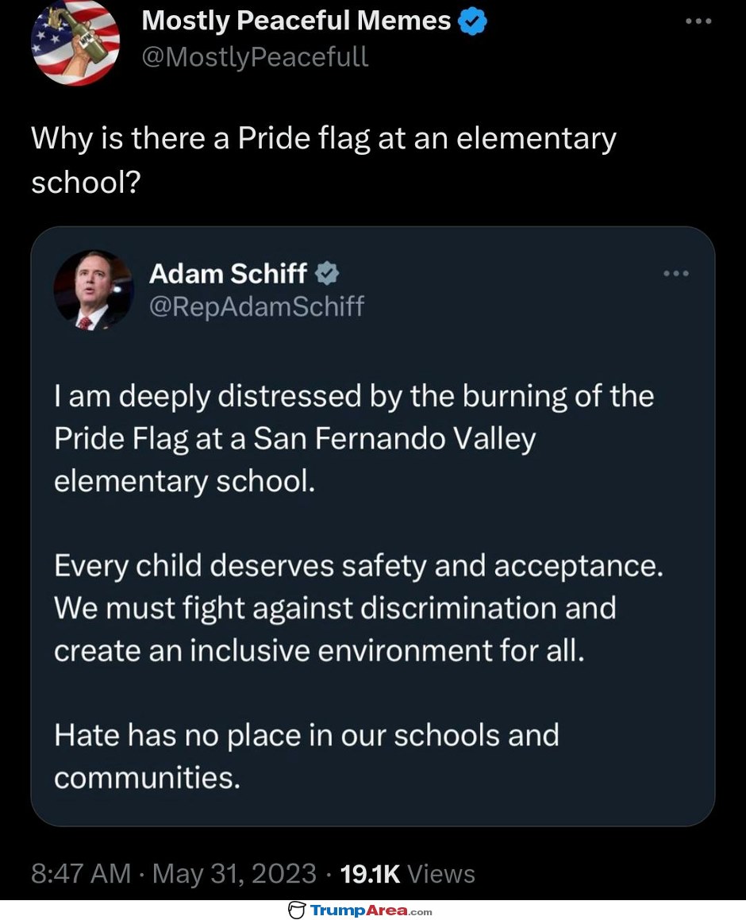Screen dimensions: 746x920
Task: Open Mostly Peaceful Memes profile avatar
Action: click(x=75, y=41)
